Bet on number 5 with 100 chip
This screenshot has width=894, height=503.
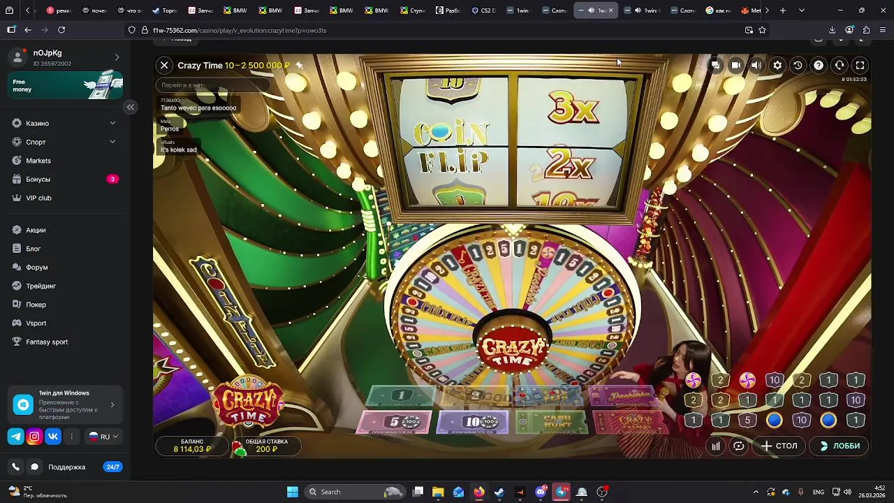pyautogui.click(x=395, y=422)
